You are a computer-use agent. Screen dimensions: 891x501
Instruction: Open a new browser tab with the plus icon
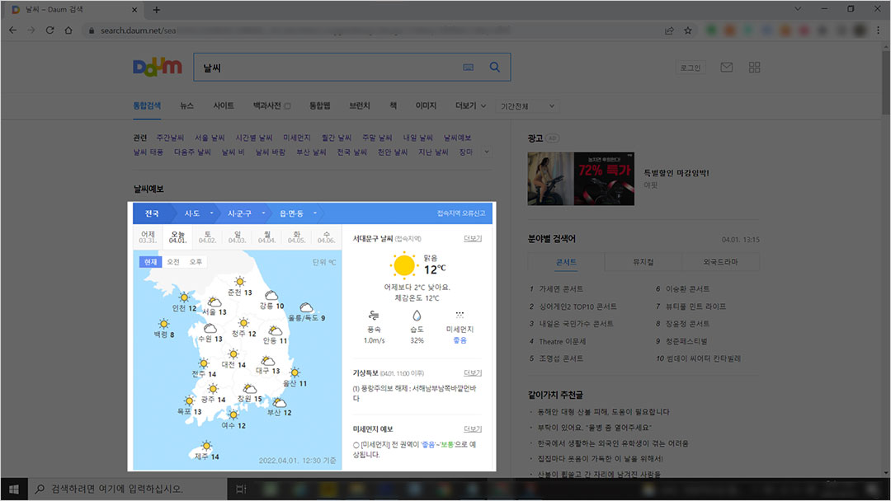tap(156, 10)
